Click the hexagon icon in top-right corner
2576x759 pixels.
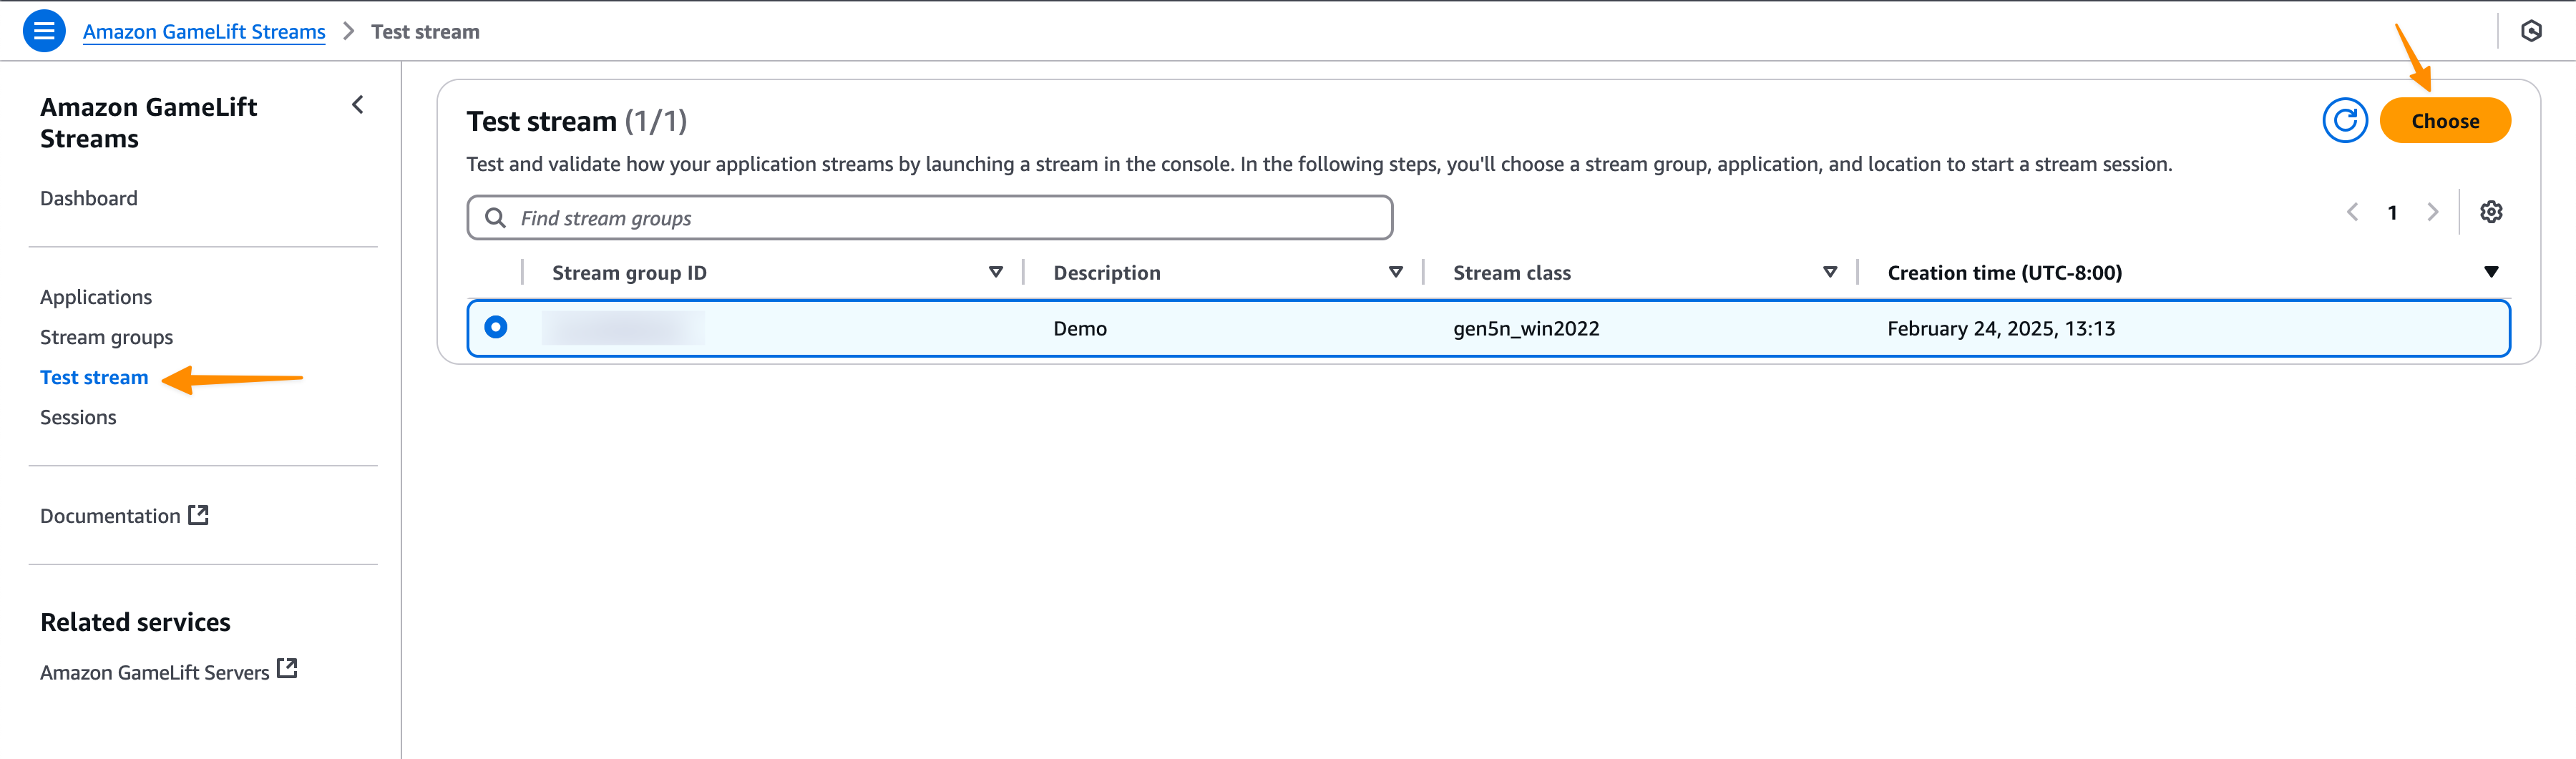coord(2531,31)
